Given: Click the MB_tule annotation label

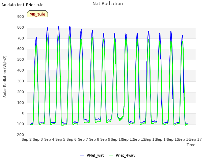Looking at the screenshot, I should 37,14.
